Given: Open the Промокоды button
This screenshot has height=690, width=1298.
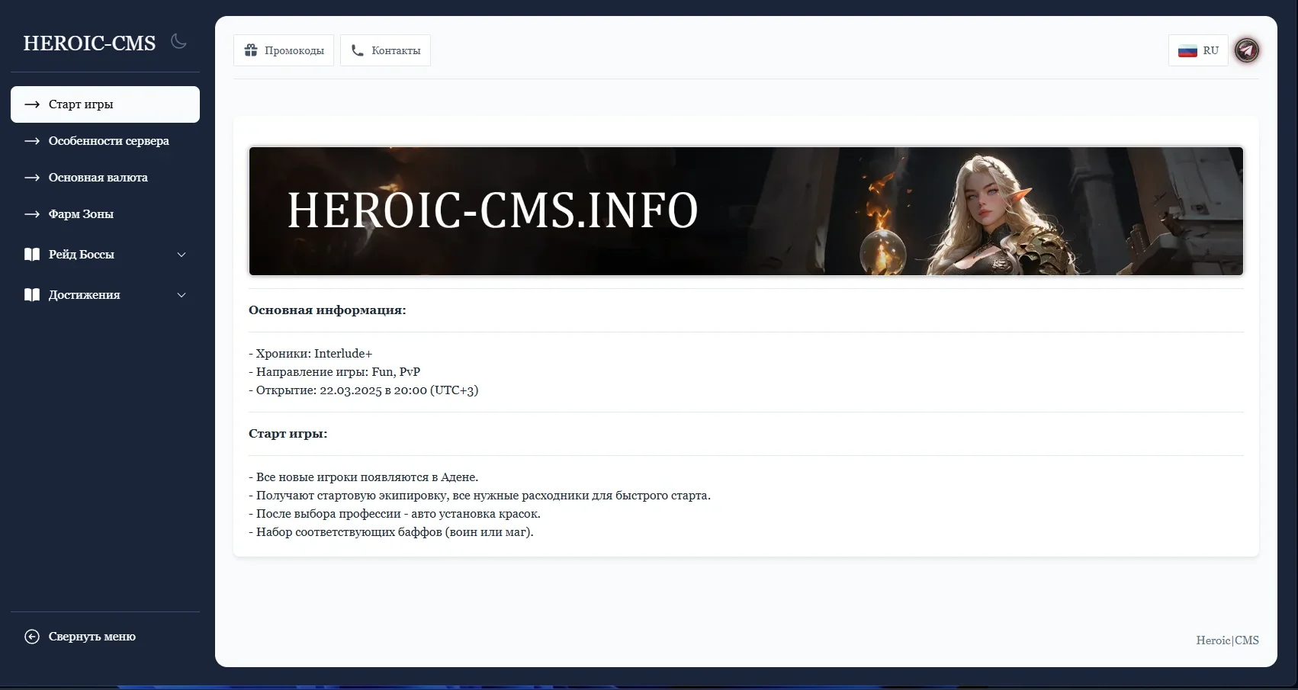Looking at the screenshot, I should (284, 50).
